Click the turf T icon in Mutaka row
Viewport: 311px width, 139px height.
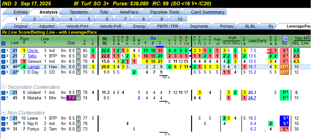tap(79, 98)
